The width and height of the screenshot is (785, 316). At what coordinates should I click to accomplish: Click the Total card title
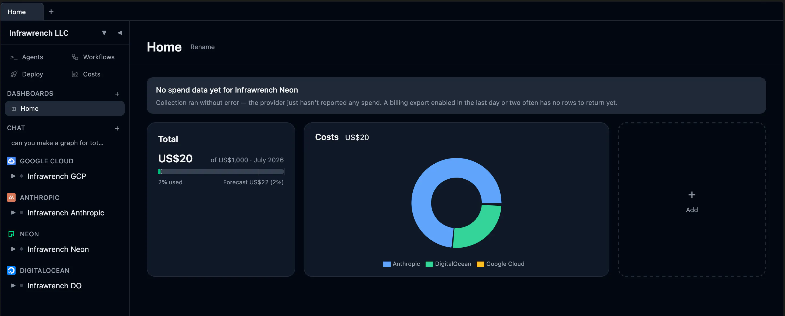(x=168, y=139)
